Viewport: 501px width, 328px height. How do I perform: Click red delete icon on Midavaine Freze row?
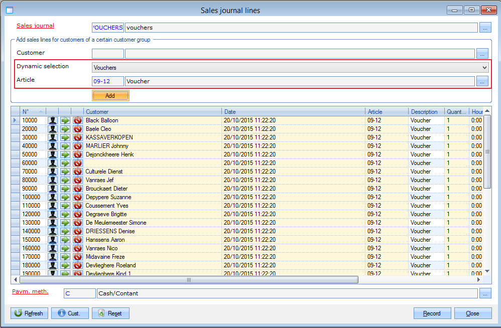(78, 257)
